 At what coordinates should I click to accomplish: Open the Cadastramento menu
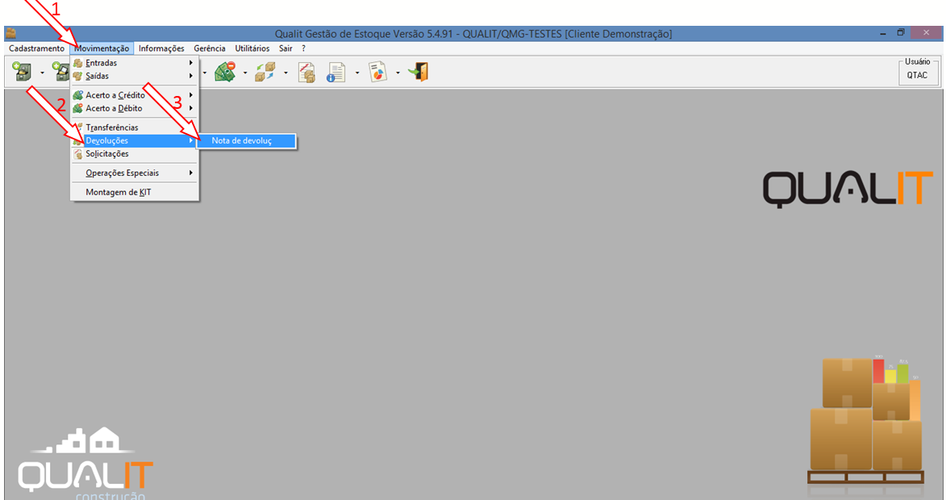click(x=37, y=48)
